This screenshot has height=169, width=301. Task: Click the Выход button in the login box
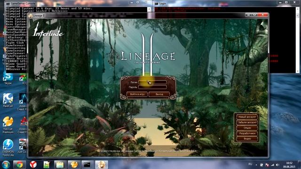coord(159,94)
